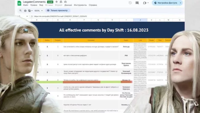Screen dimensions: 200x113
Task: Open the comments panel icon
Action: [x=137, y=3]
